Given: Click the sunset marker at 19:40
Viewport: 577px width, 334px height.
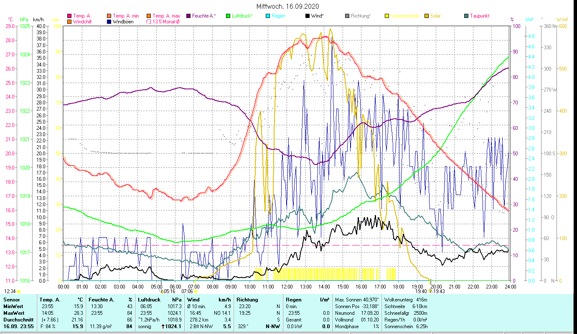Looking at the screenshot, I should coord(430,291).
